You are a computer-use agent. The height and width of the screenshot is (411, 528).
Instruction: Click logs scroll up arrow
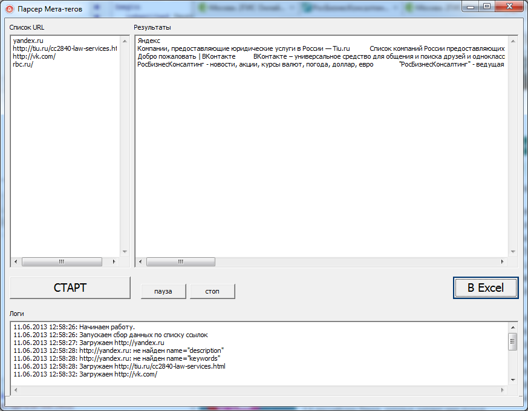click(513, 327)
